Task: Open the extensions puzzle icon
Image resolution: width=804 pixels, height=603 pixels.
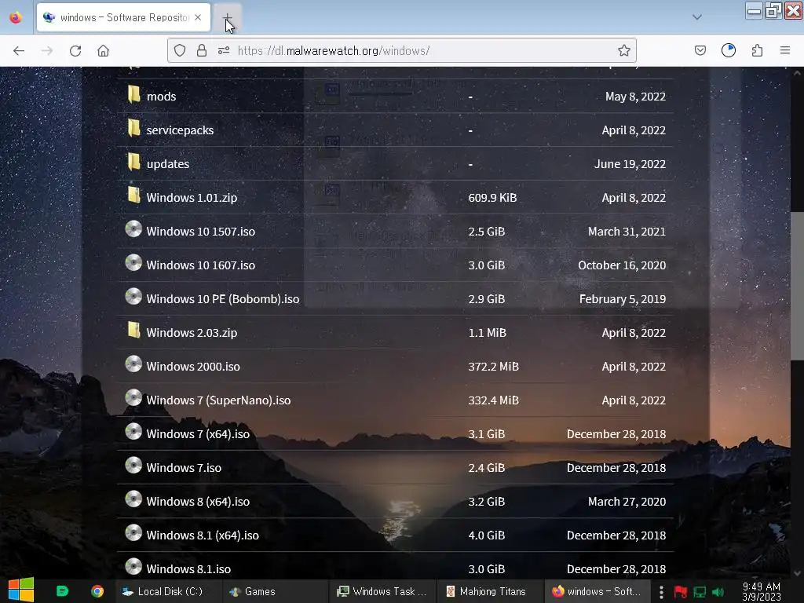Action: [x=757, y=50]
